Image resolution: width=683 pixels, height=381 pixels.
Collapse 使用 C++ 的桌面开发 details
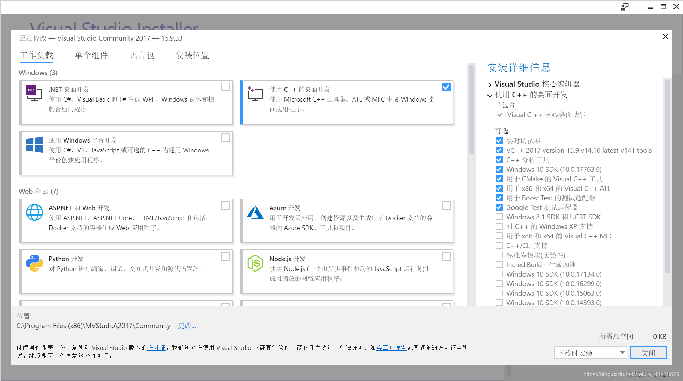click(490, 95)
